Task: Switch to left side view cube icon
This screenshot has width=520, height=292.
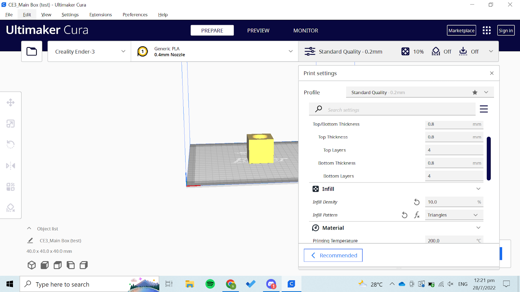Action: pos(71,265)
